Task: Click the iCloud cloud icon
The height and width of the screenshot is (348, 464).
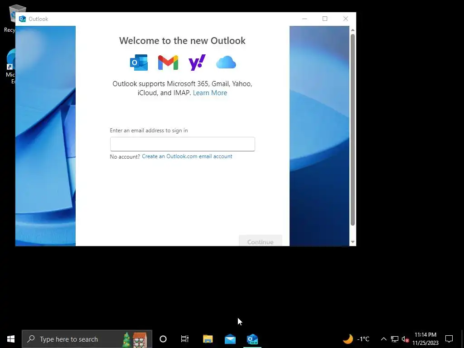Action: pos(226,63)
